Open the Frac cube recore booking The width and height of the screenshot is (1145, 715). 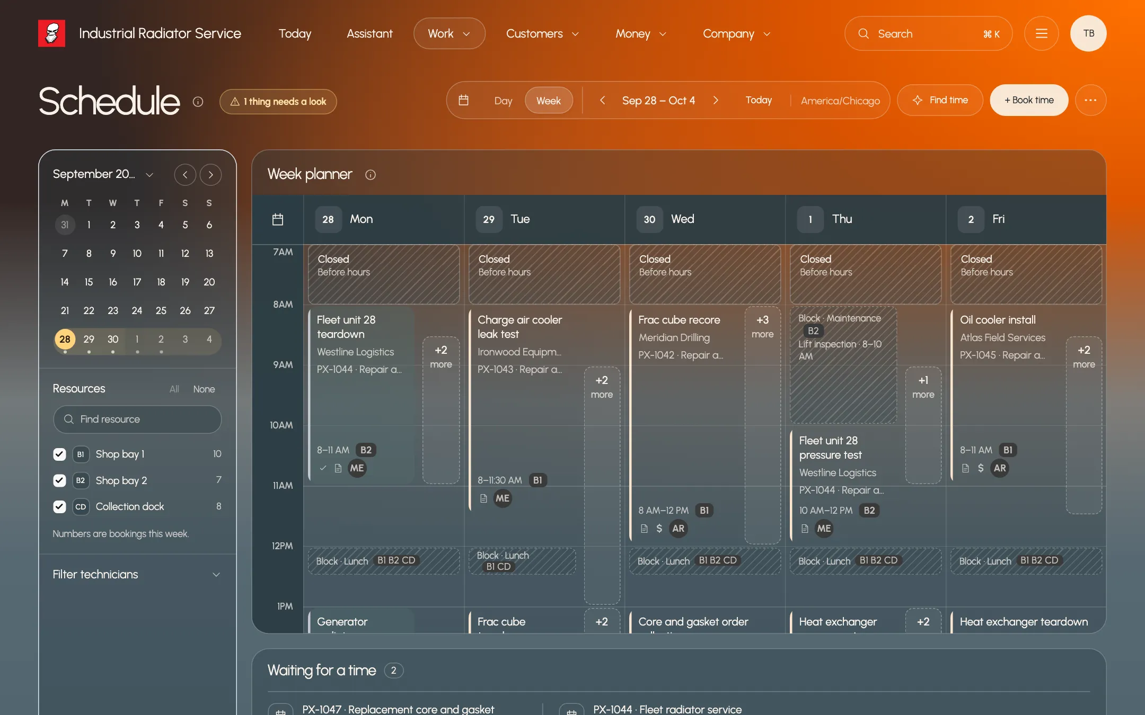tap(685, 425)
